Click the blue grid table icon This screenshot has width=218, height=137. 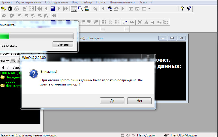coord(53,8)
